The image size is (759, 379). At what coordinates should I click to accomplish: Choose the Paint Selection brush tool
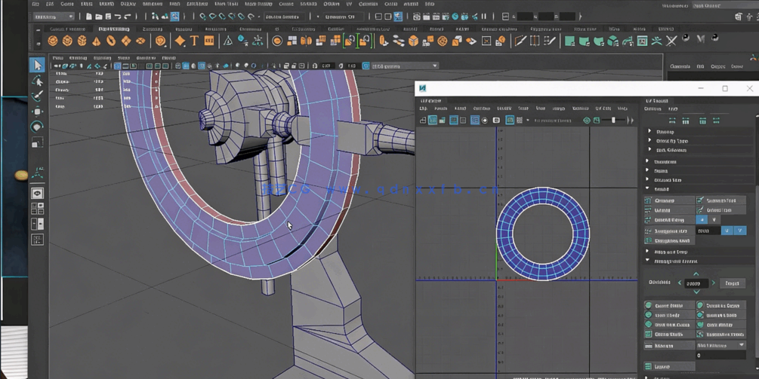[37, 96]
